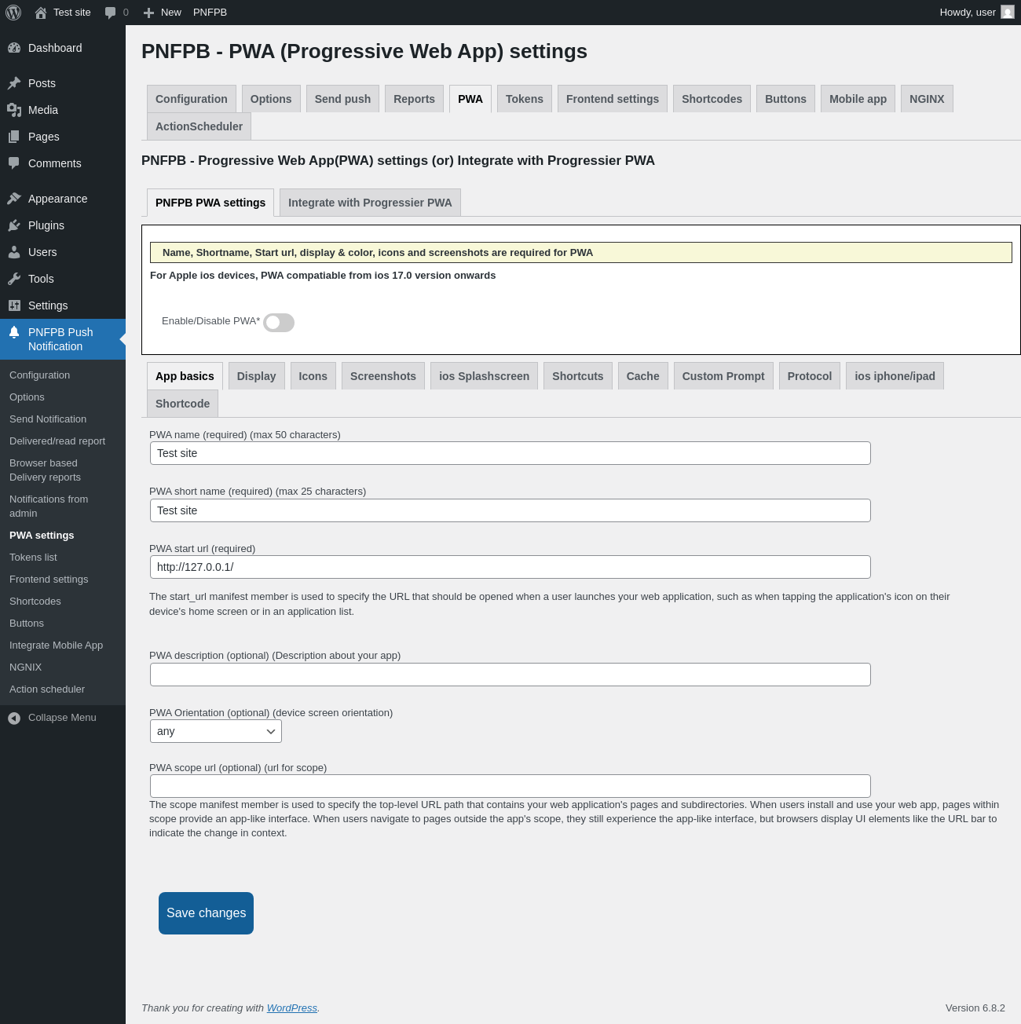Viewport: 1021px width, 1024px height.
Task: Switch to the Send push tab
Action: 342,99
